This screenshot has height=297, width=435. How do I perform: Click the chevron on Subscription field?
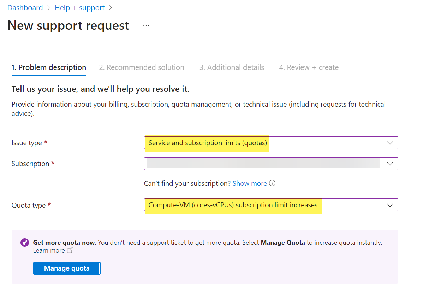tap(390, 164)
